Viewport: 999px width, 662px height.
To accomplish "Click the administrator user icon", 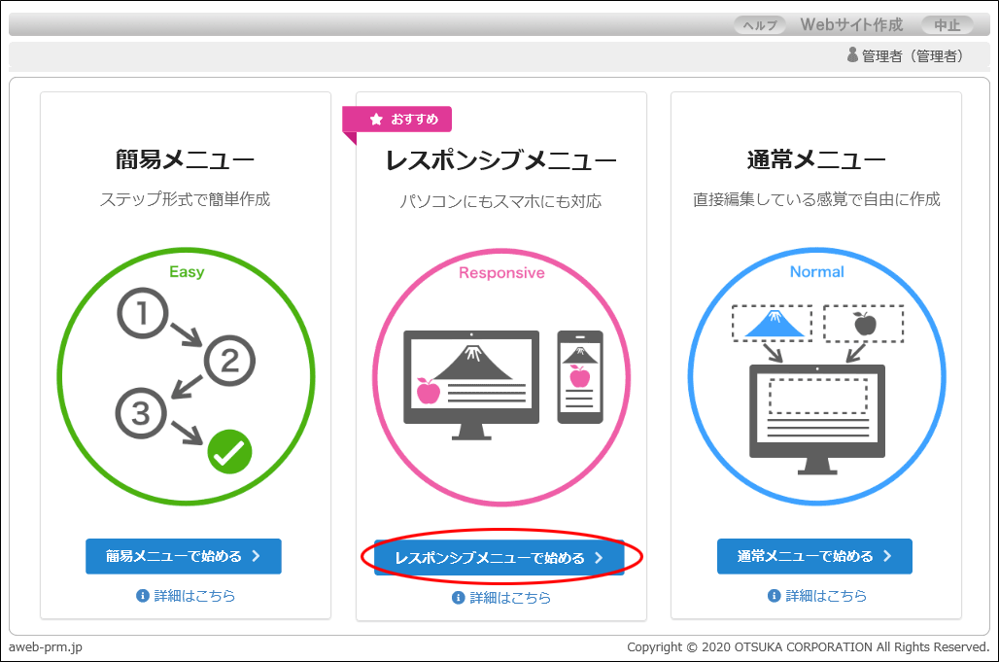I will tap(852, 55).
